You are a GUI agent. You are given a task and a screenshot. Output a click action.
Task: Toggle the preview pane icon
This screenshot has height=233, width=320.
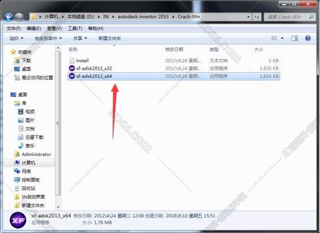click(x=294, y=38)
